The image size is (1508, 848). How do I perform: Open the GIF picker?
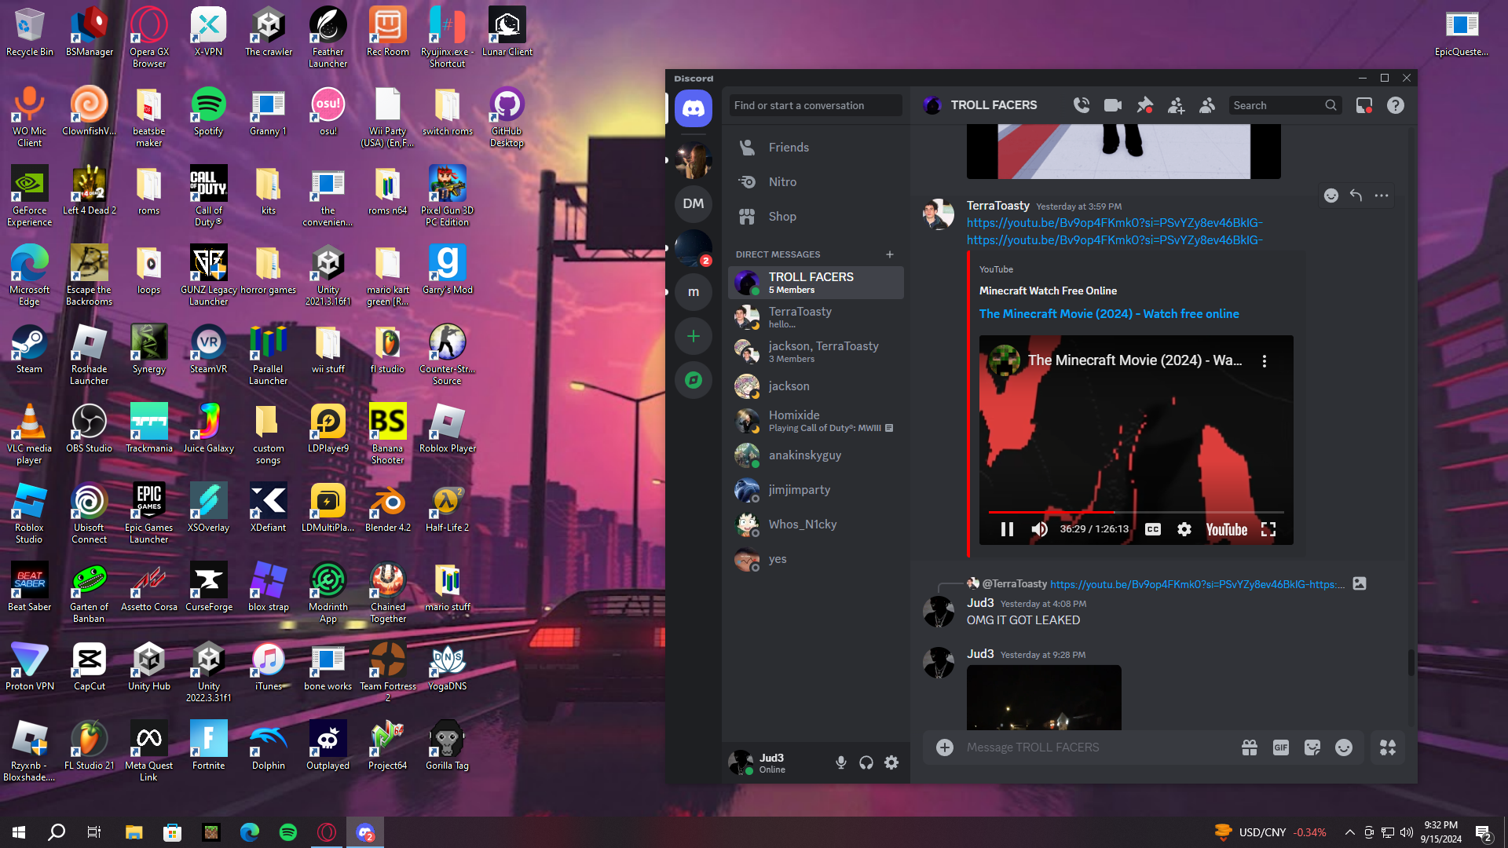(x=1281, y=747)
